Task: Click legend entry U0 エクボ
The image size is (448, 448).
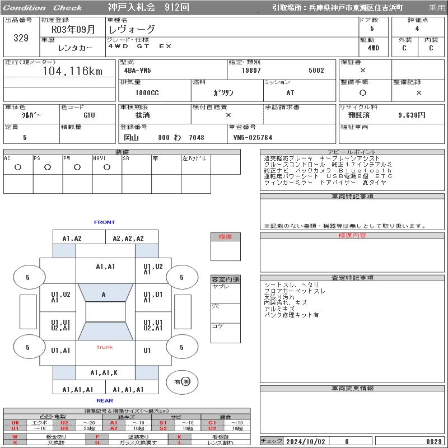Action: [27, 423]
